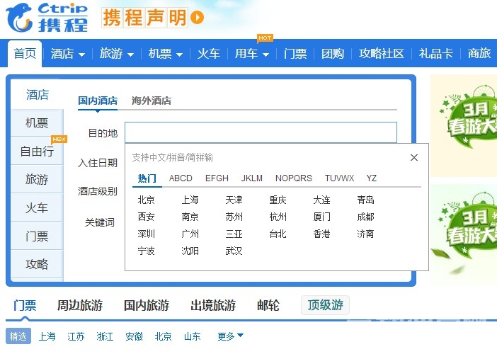
Task: Choose 三亚 as destination
Action: click(x=234, y=234)
